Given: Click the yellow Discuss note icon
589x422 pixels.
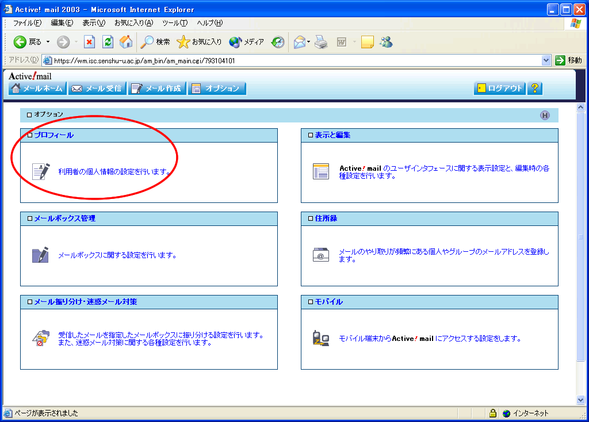Looking at the screenshot, I should click(368, 42).
